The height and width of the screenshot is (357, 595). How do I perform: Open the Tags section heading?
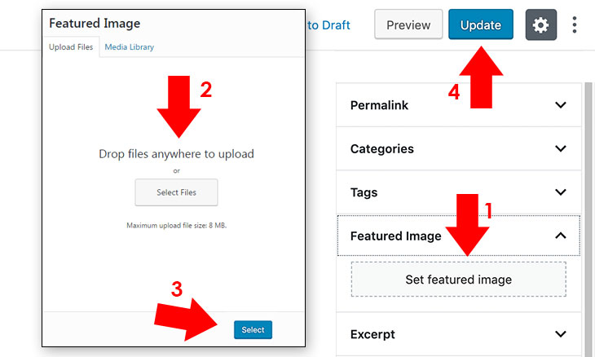[x=364, y=192]
